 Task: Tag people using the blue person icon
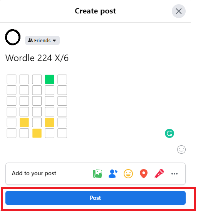point(113,174)
